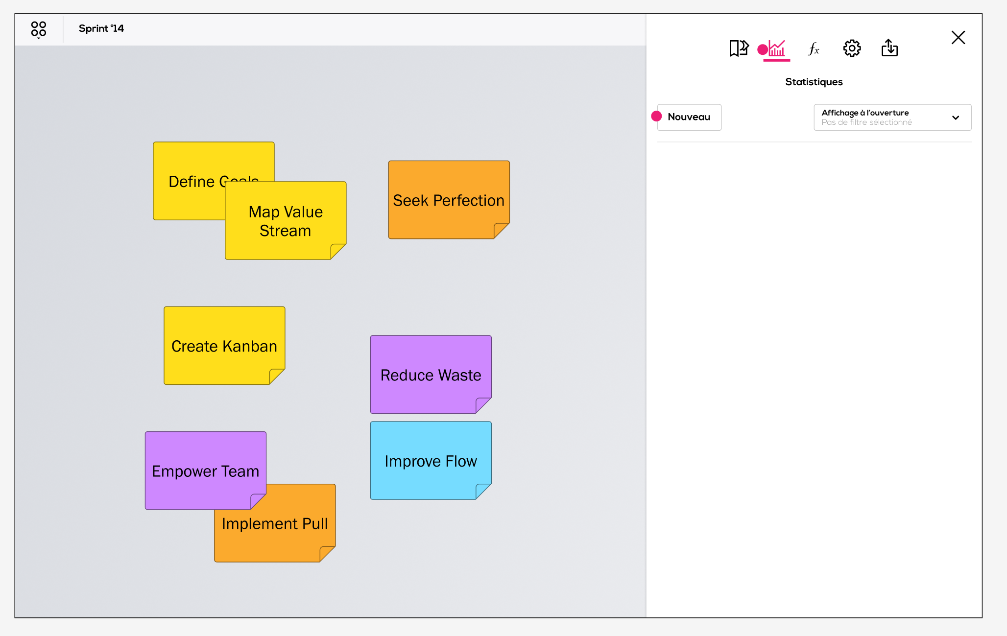Click the export share icon
The image size is (1007, 636).
click(889, 48)
